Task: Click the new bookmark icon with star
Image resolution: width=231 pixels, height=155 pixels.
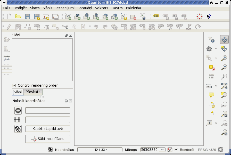Action: click(212, 105)
